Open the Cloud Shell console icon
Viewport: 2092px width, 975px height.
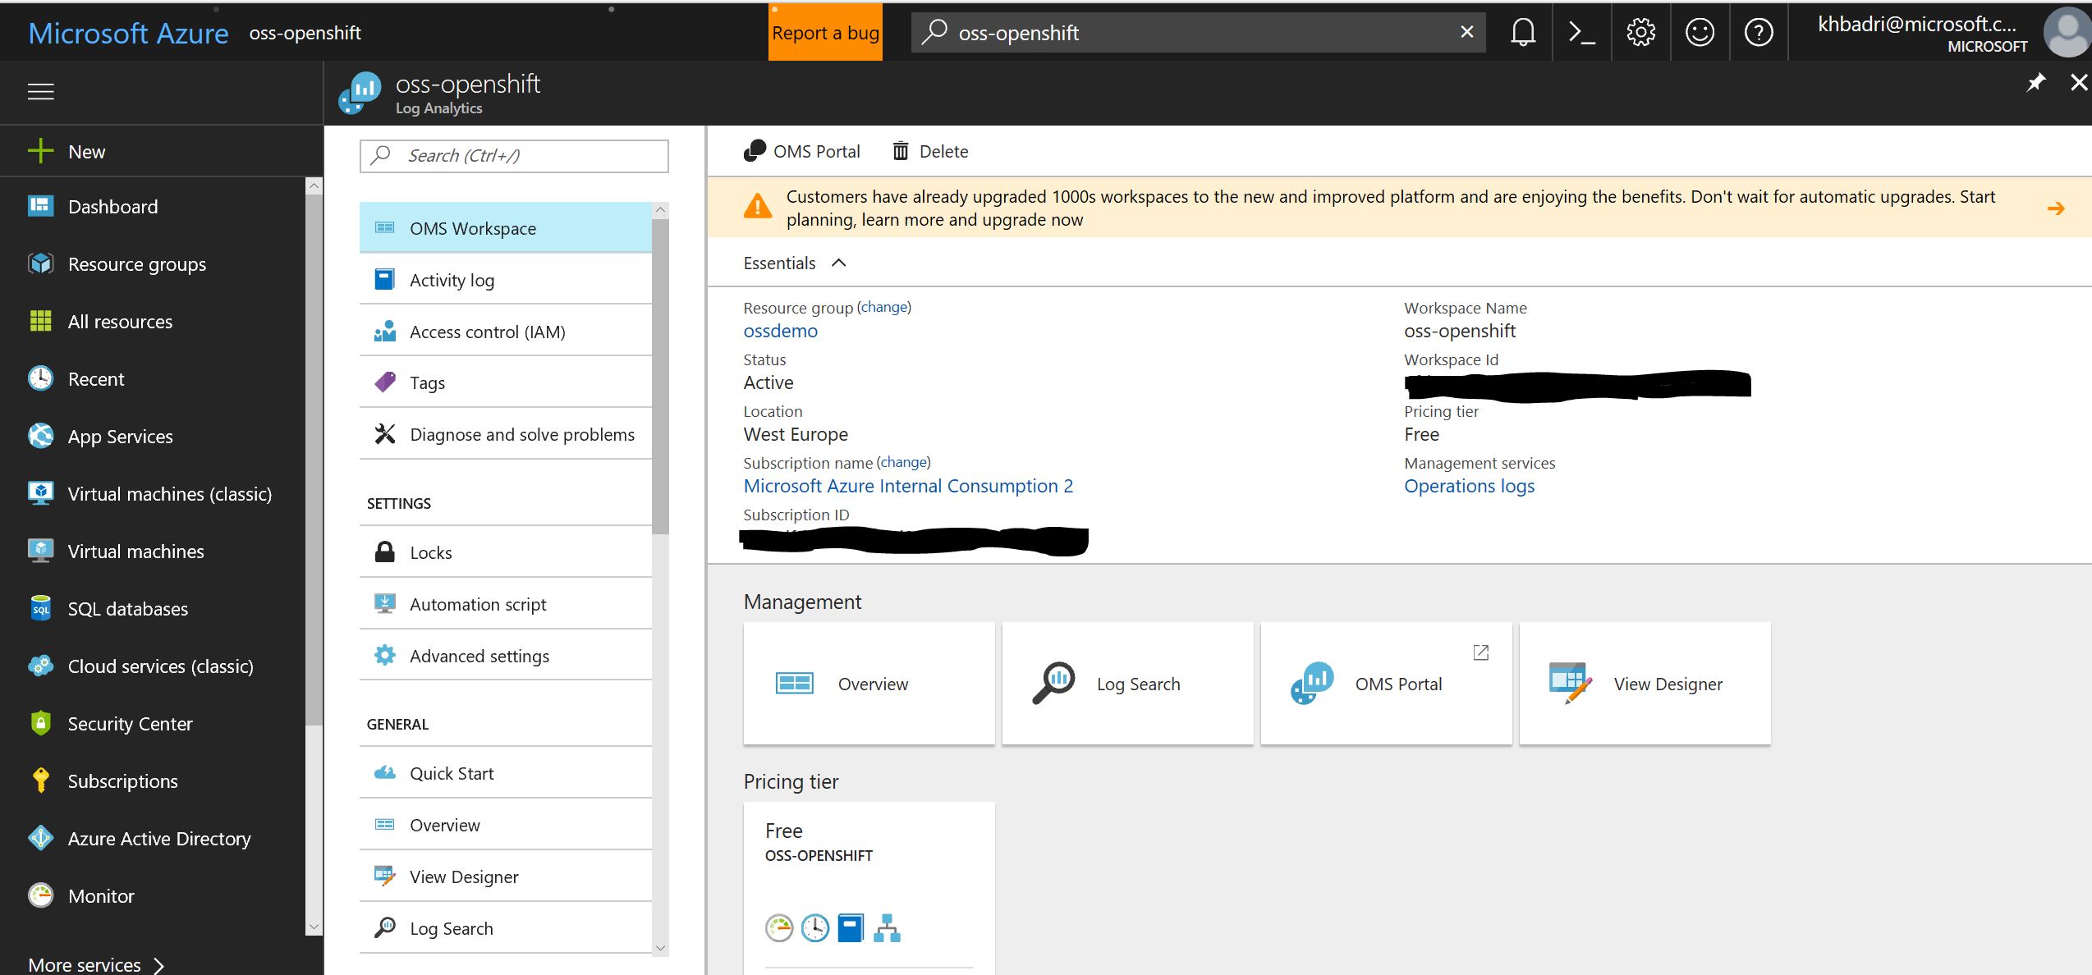point(1581,33)
